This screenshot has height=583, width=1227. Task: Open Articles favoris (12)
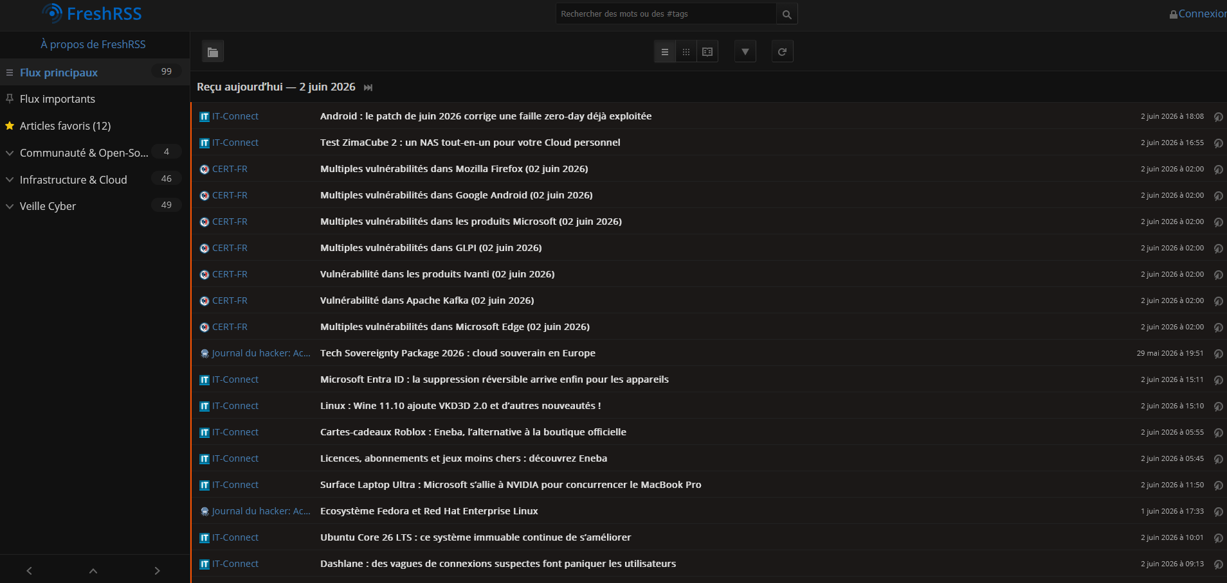65,126
